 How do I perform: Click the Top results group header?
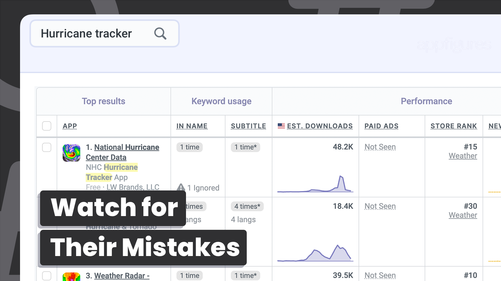104,101
